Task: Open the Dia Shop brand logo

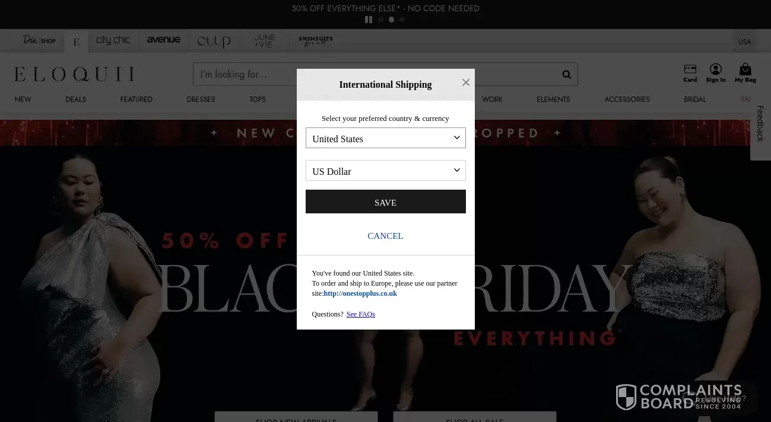Action: coord(39,40)
